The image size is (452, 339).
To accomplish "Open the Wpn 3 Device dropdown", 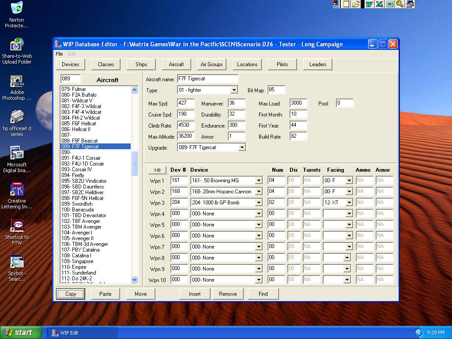I will [259, 203].
